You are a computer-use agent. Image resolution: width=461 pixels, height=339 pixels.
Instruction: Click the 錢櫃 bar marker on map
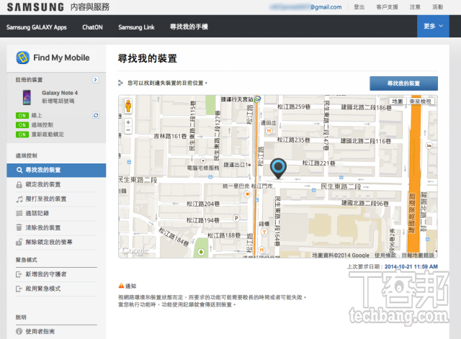point(264,232)
